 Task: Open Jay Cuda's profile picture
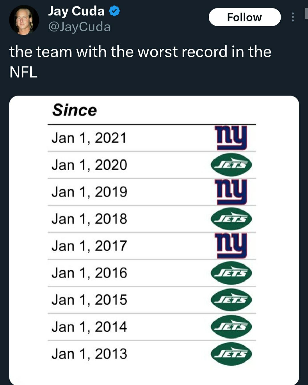(24, 20)
